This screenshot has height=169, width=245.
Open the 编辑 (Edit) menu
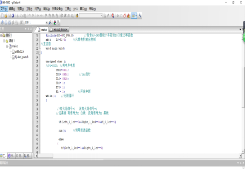[x=12, y=9]
